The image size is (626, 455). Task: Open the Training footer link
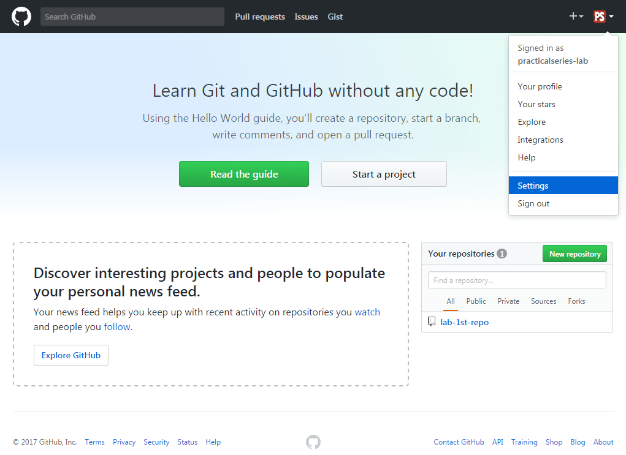point(524,442)
